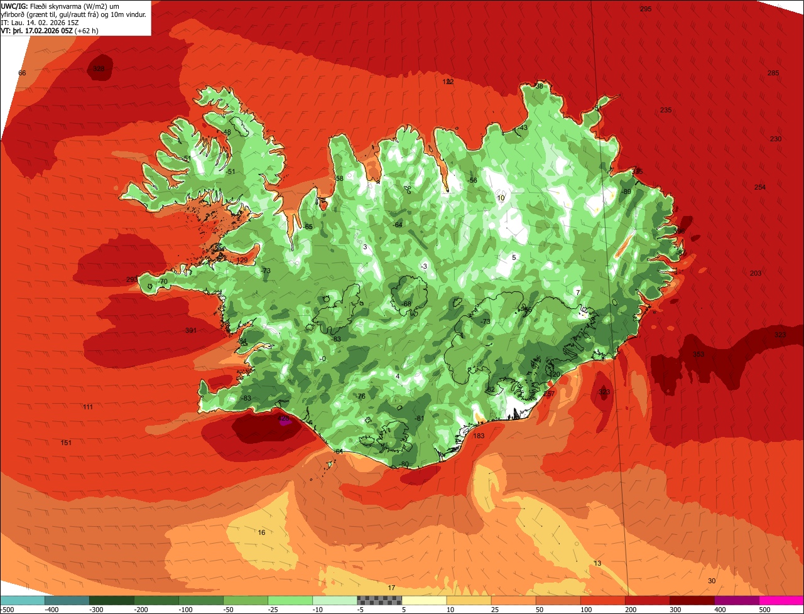The image size is (804, 614).
Task: Click the map value 328 in northwest sea
Action: [x=99, y=69]
